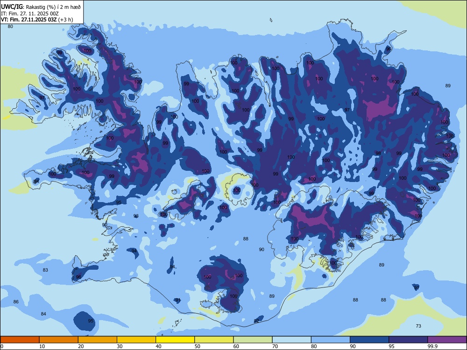Pick the purple legend swatch above 99.9
Viewport: 467px width, 350px height.
[447, 340]
